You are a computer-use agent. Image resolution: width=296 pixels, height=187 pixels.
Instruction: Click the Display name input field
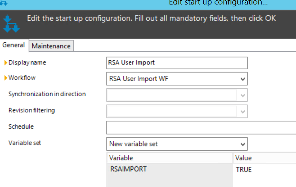click(x=177, y=63)
